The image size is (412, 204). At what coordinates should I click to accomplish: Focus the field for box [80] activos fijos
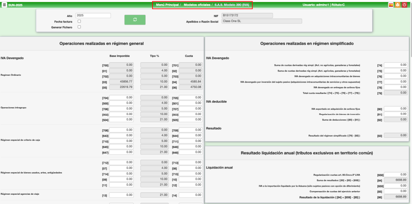(396, 109)
